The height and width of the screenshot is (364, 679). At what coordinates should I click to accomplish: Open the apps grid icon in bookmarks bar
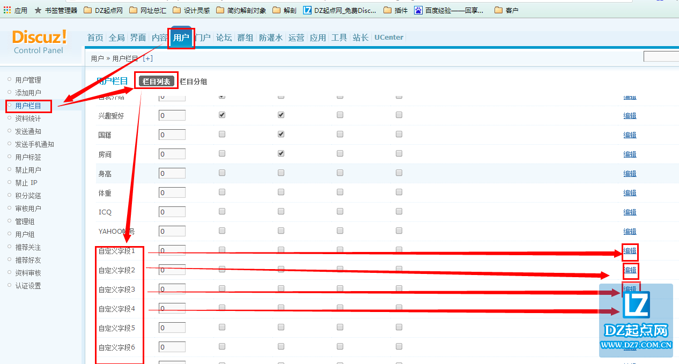(7, 10)
